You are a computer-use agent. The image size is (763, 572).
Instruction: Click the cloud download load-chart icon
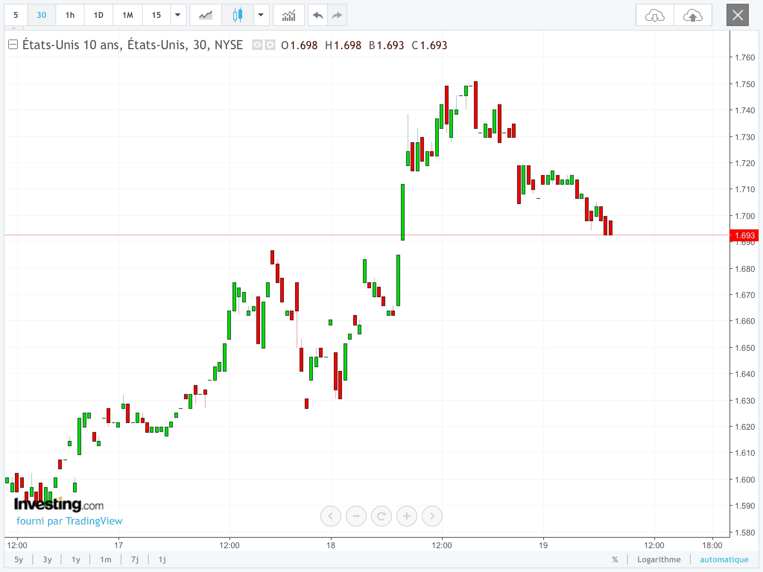655,15
